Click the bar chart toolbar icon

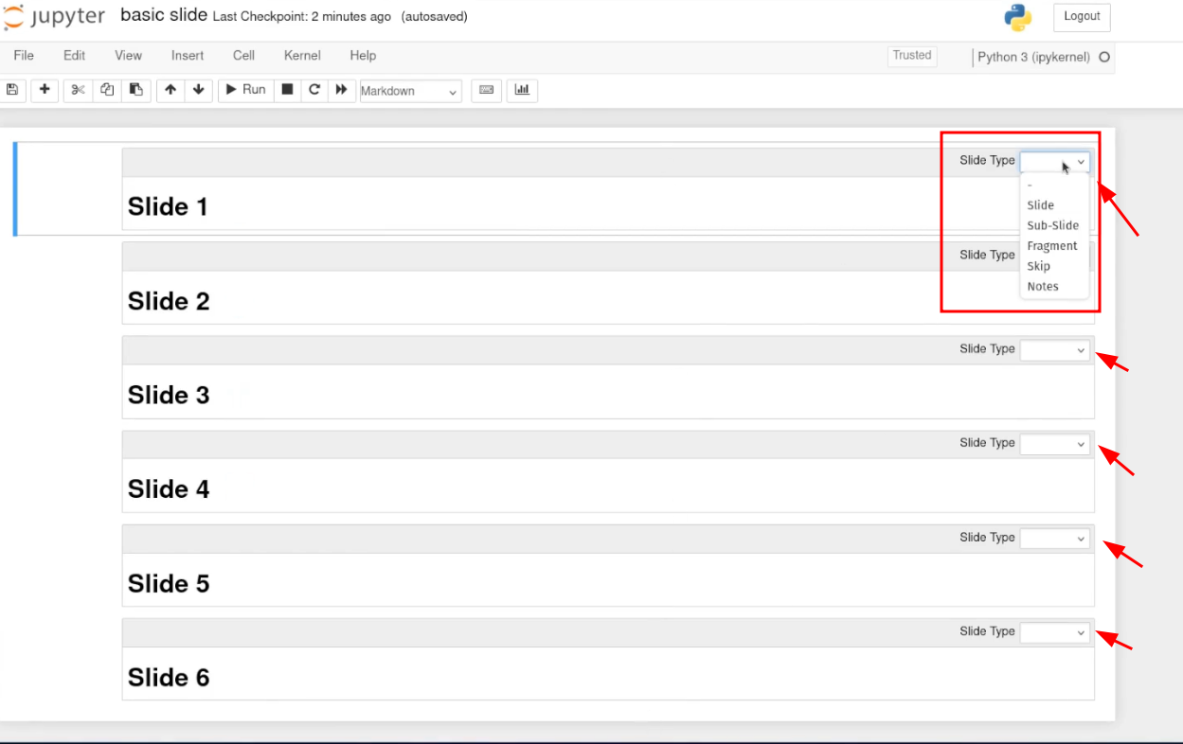522,90
